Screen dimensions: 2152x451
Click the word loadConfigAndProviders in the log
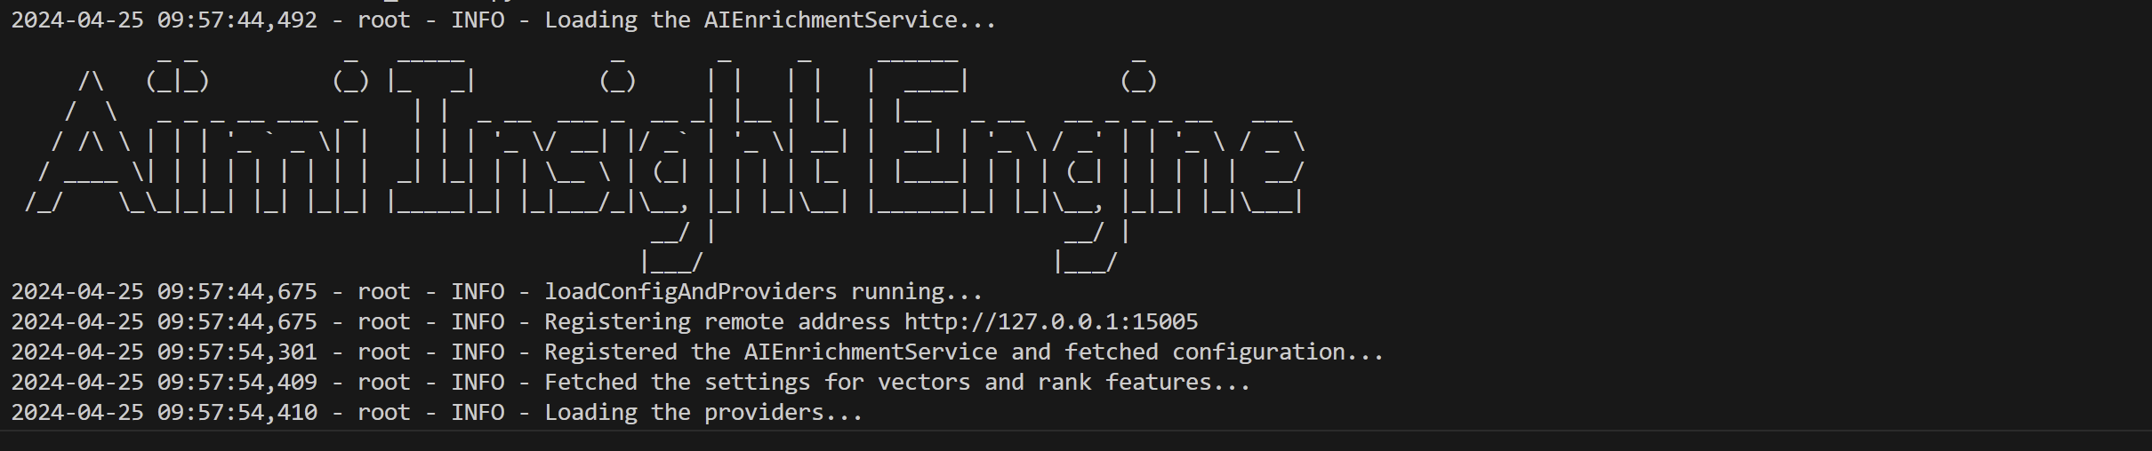[690, 291]
